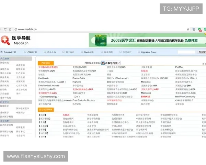Select the orange 网址推荐 section tab
Screen dimensions: 206x165
click(46, 63)
